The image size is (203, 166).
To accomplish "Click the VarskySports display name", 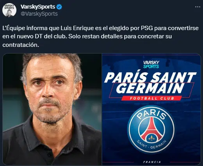I will (x=38, y=7).
